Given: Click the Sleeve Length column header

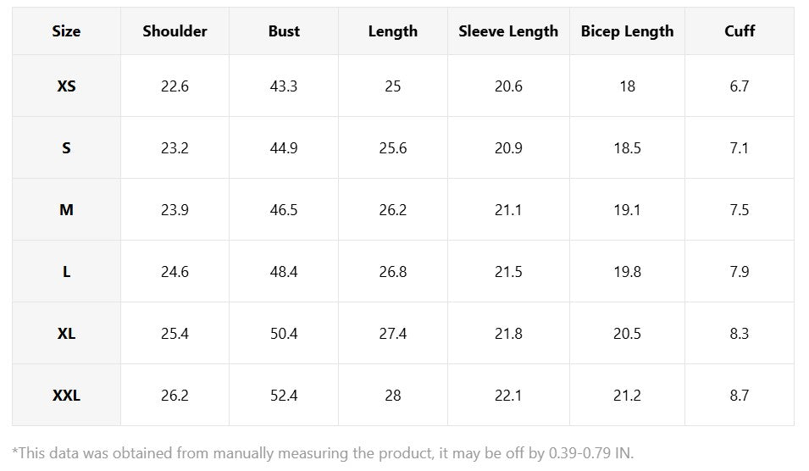Looking at the screenshot, I should 508,31.
